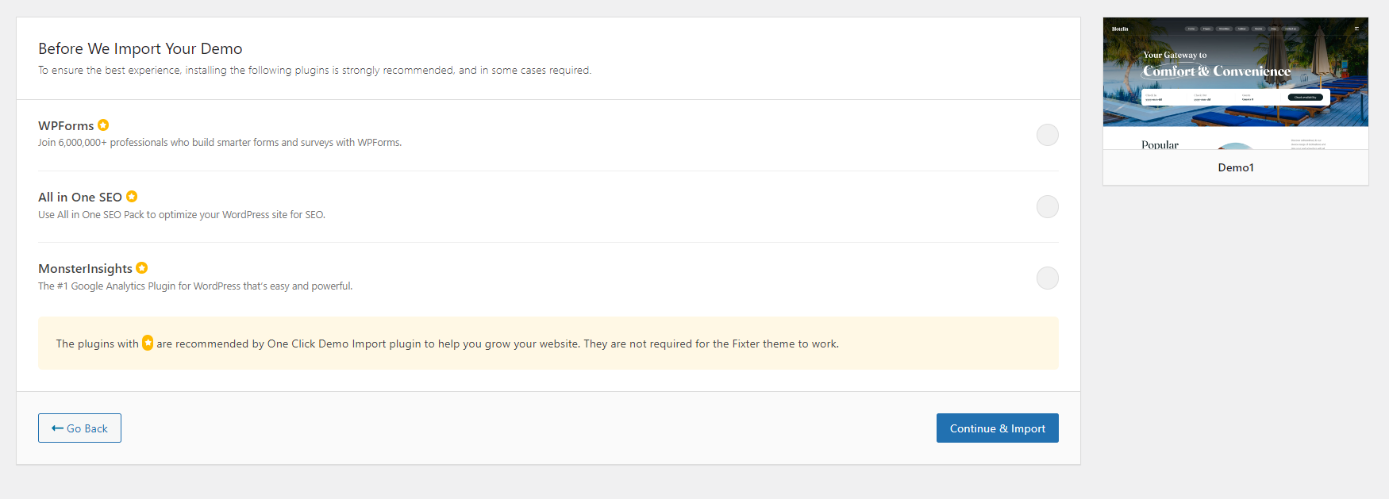Screen dimensions: 1389x499
Task: Click the star badge next to MonsterInsights
Action: tap(142, 268)
